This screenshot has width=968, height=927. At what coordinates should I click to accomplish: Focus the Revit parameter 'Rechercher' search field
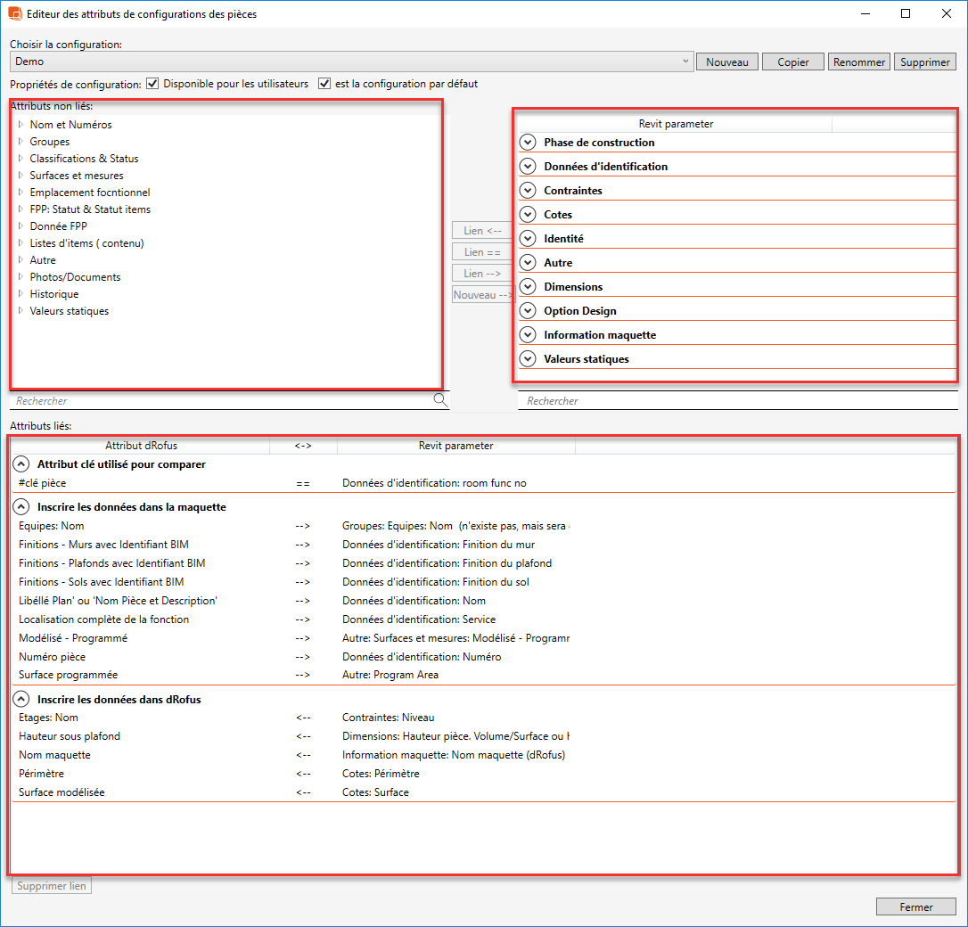(x=736, y=401)
